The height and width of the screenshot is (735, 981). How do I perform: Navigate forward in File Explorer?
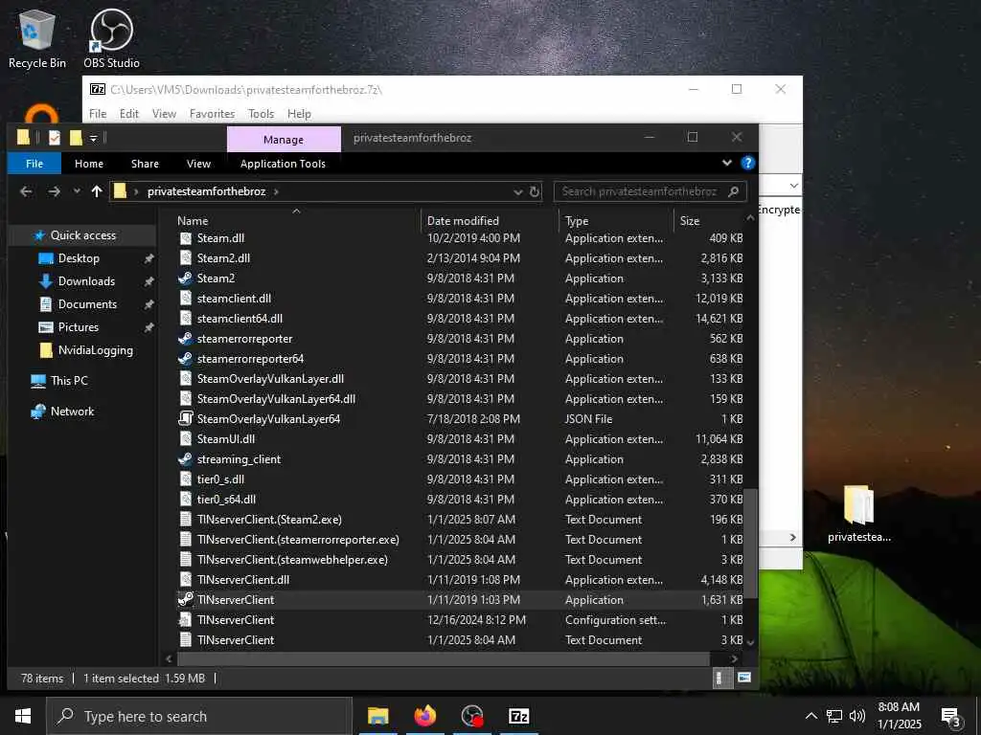pos(55,191)
